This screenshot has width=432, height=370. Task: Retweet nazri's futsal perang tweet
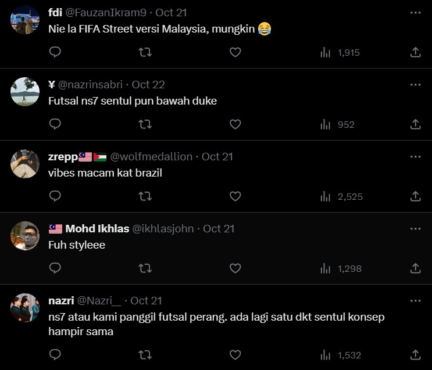point(145,354)
